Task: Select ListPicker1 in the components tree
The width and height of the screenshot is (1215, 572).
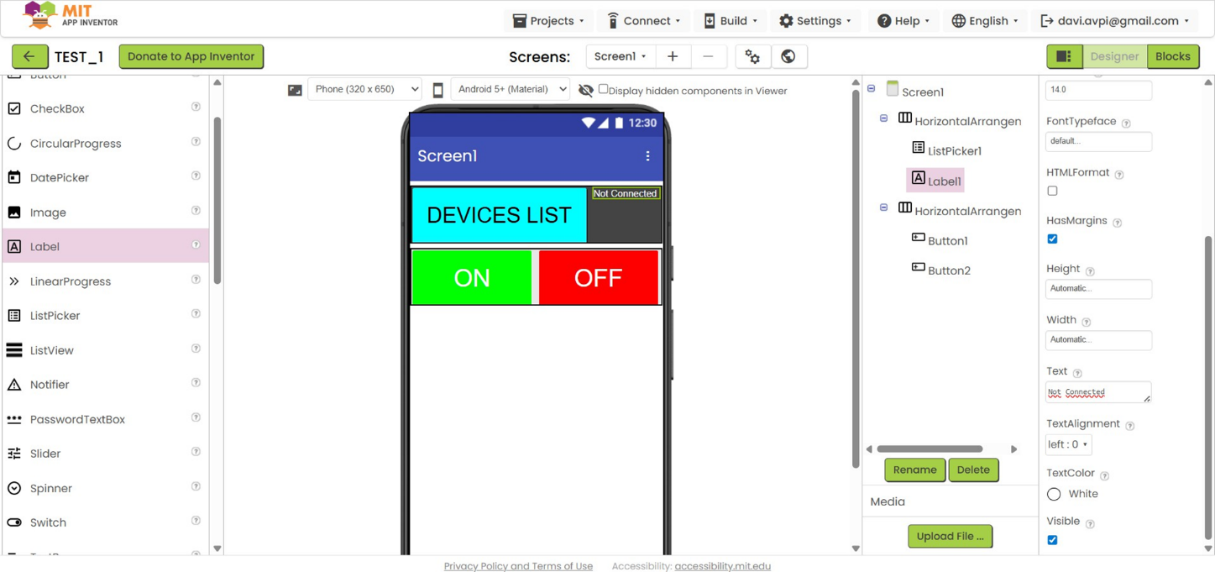Action: [x=946, y=150]
